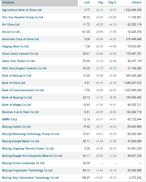This screenshot has width=146, height=182.
Task: Select Jingneng percent change +6.42
Action: [x=113, y=149]
